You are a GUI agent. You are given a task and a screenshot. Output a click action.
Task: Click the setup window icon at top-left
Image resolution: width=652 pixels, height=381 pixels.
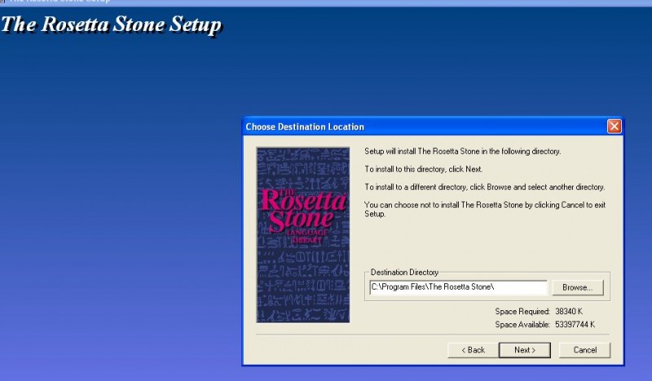3,2
